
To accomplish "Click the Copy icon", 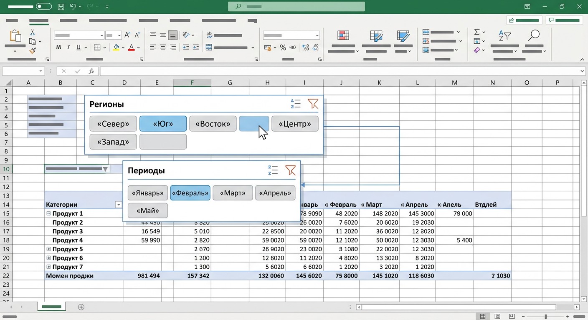I will 33,41.
